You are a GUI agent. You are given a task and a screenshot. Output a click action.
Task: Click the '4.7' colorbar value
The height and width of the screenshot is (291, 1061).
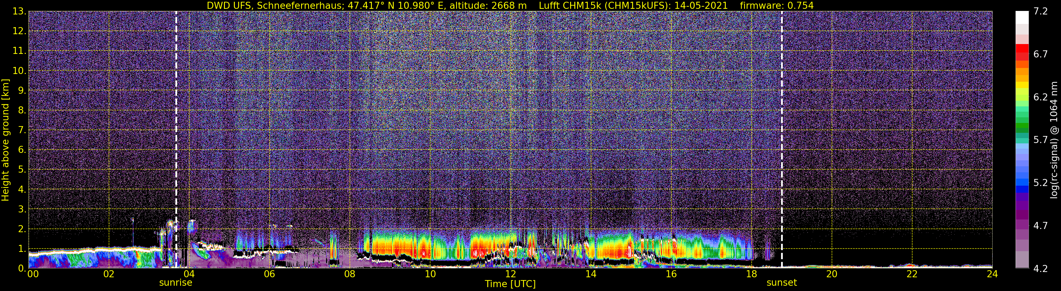1041,226
